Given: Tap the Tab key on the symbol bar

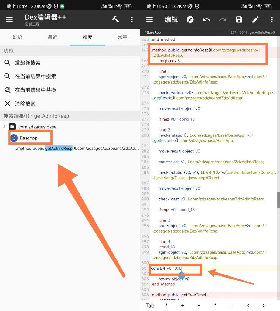Looking at the screenshot, I should [x=149, y=306].
